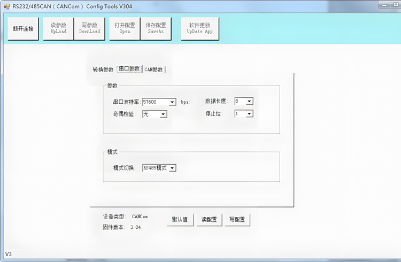Open a config file with 打开配置
Image resolution: width=401 pixels, height=262 pixels.
point(125,28)
